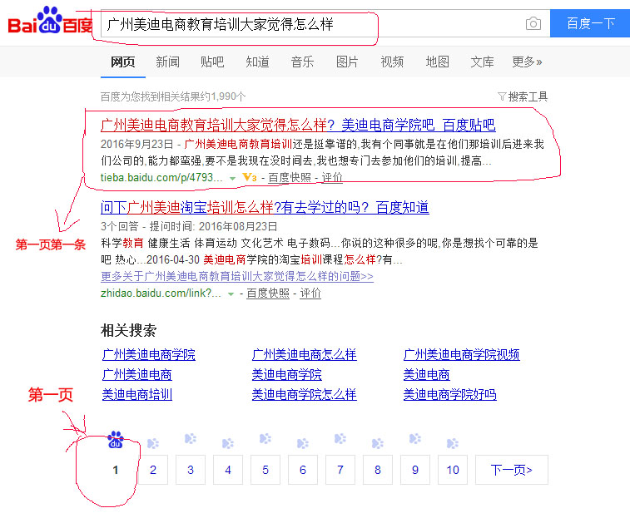Open the 地图 tab
Viewport: 630px width, 518px height.
(437, 62)
